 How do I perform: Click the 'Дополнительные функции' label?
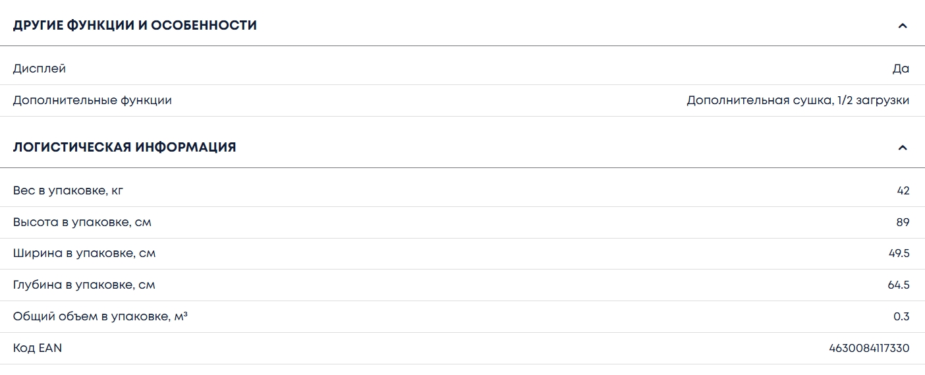tap(92, 101)
